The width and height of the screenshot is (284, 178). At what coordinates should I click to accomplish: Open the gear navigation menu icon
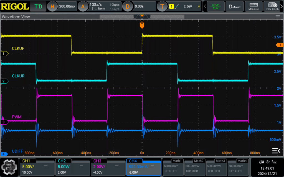(9, 167)
